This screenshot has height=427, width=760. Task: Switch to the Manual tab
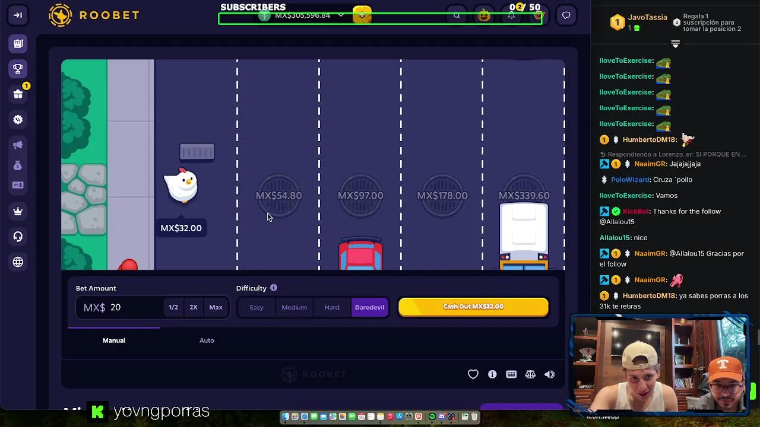(114, 340)
